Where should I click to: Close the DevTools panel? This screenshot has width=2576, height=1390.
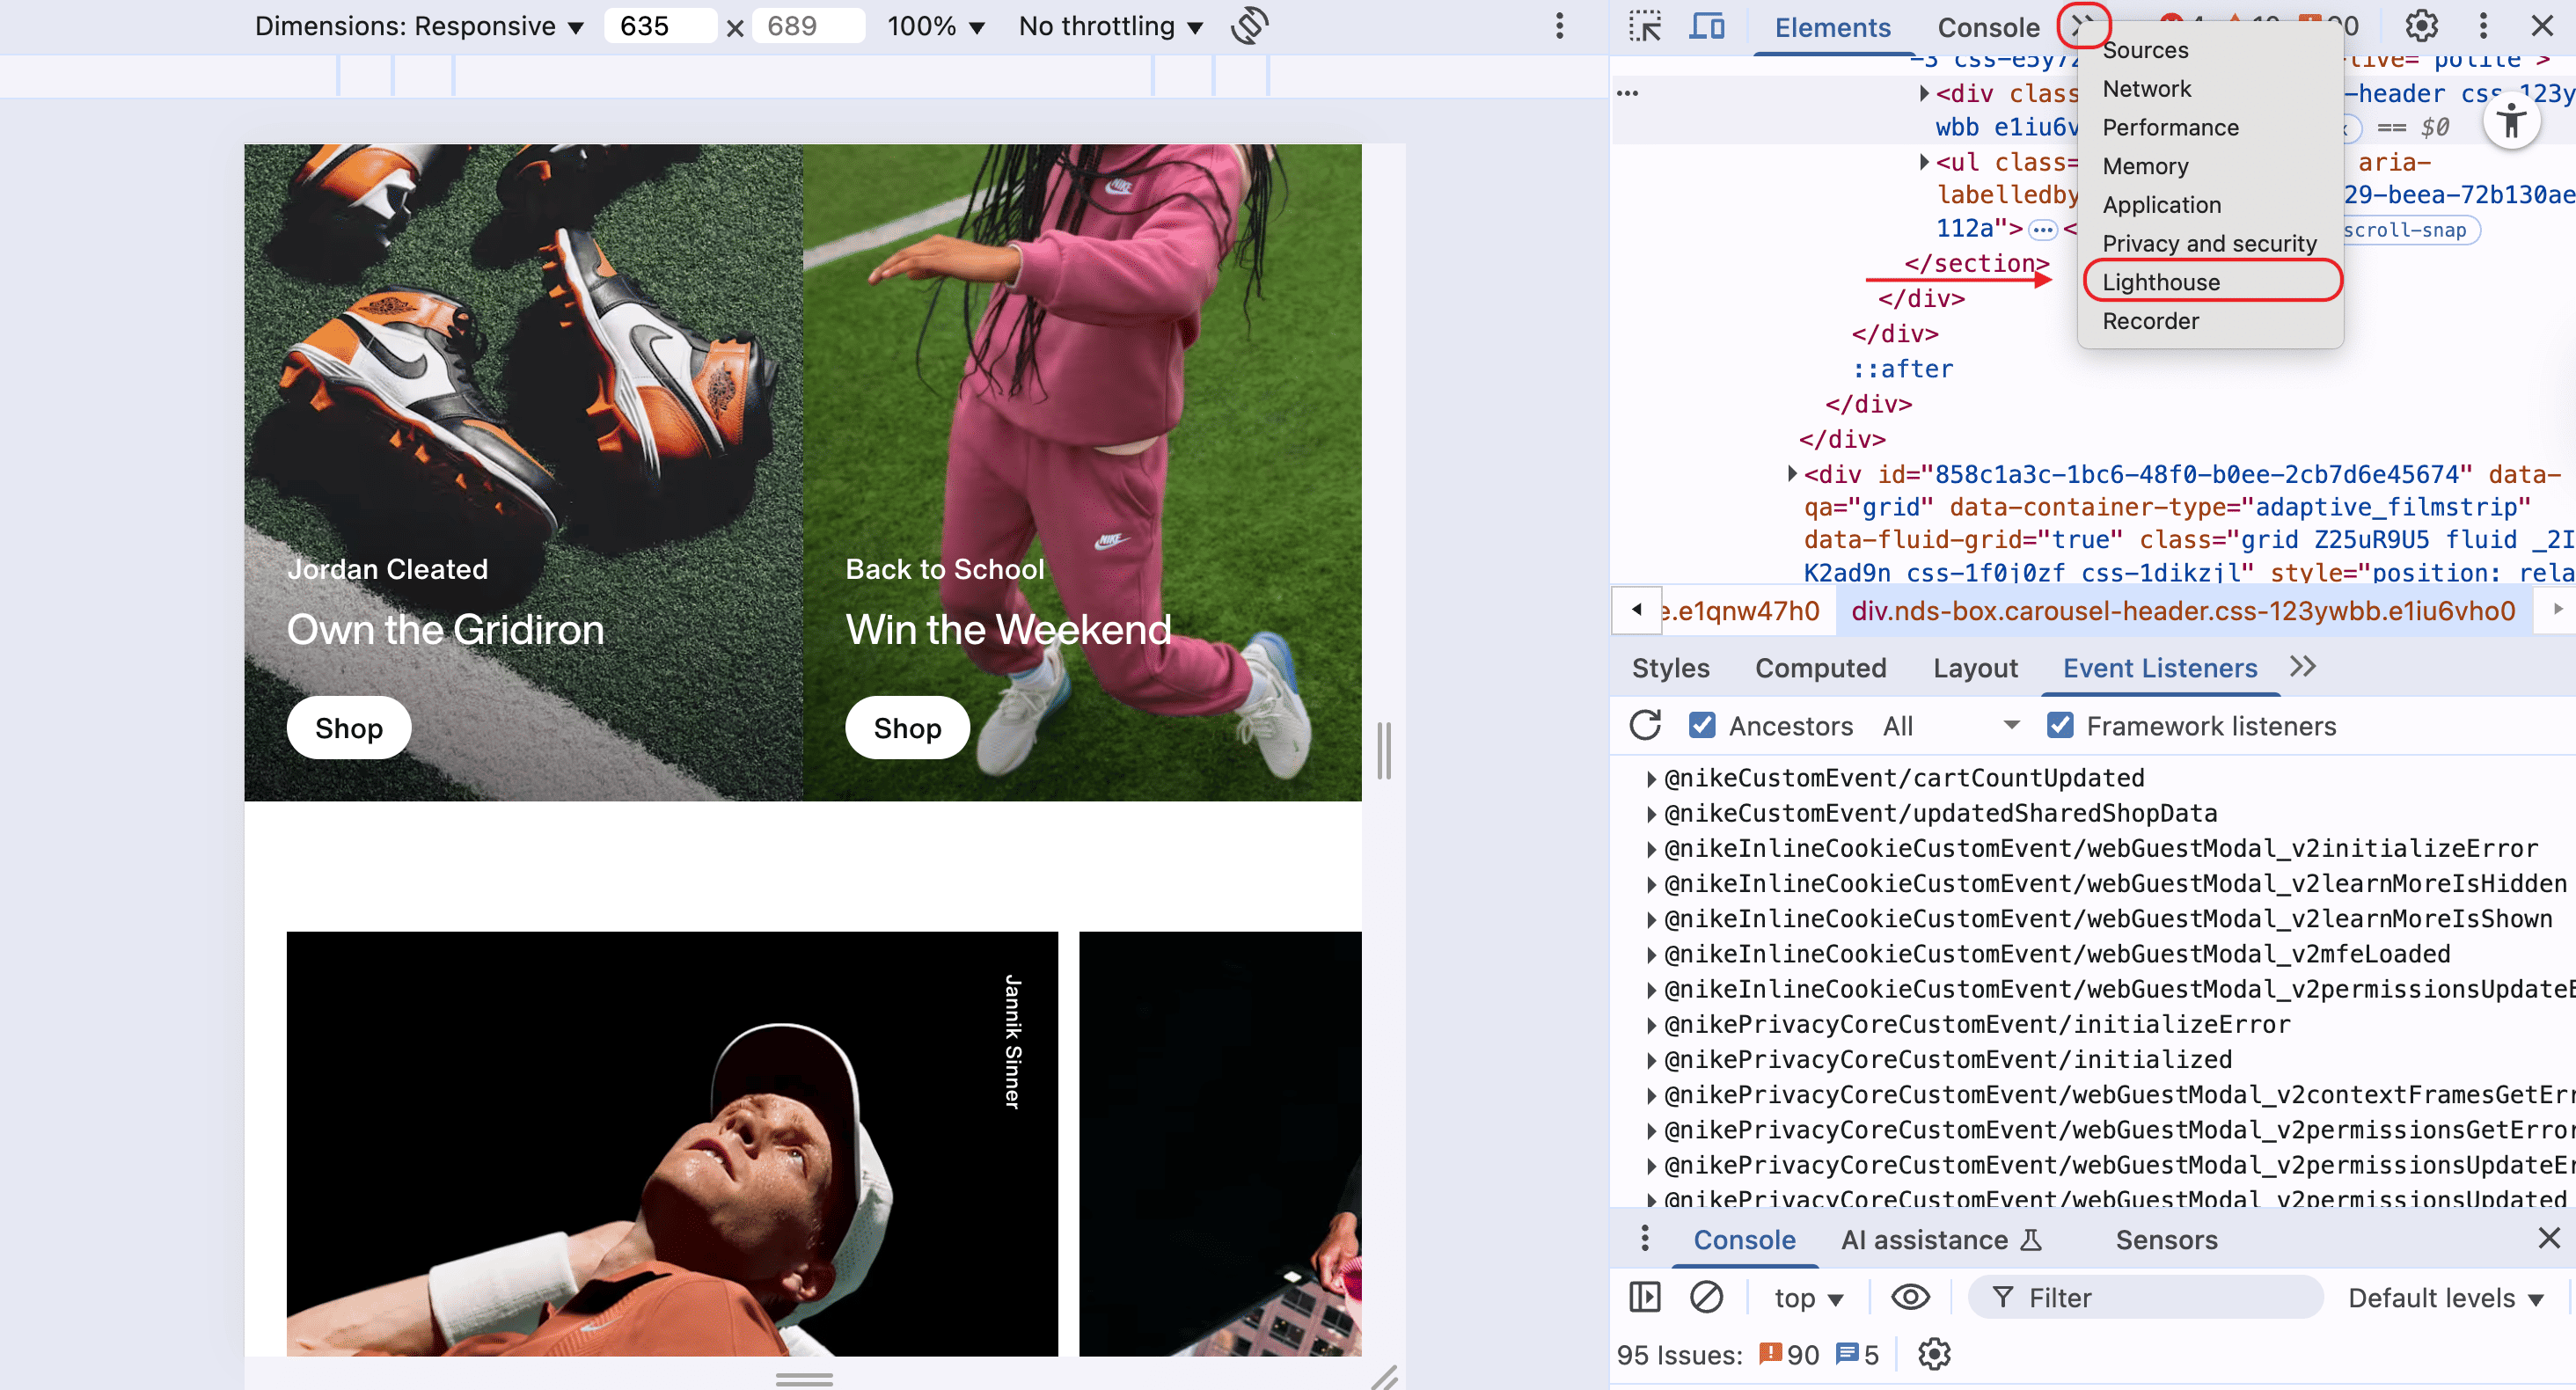click(2542, 26)
